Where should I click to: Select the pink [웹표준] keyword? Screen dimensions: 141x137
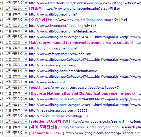click(36, 8)
